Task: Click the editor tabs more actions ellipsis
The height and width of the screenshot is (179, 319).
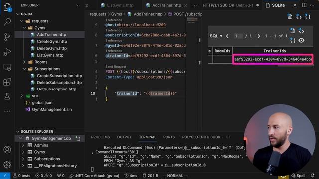Action: tap(195, 5)
